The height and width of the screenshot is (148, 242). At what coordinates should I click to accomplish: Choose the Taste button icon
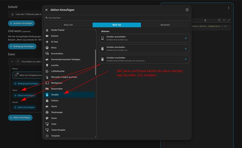pos(47,124)
